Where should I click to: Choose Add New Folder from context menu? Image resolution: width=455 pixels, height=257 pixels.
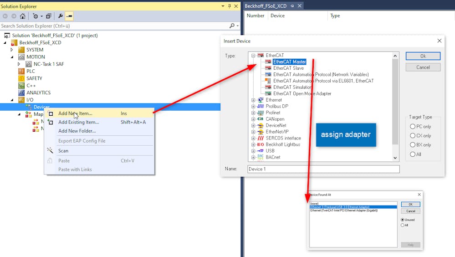(99, 131)
